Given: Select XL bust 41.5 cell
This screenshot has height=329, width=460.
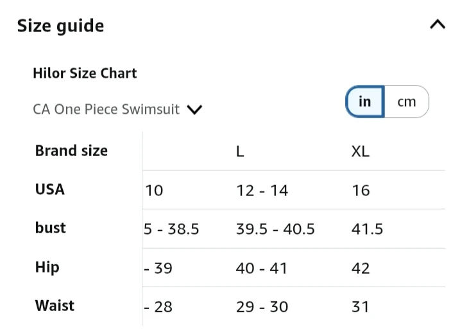Looking at the screenshot, I should (367, 229).
